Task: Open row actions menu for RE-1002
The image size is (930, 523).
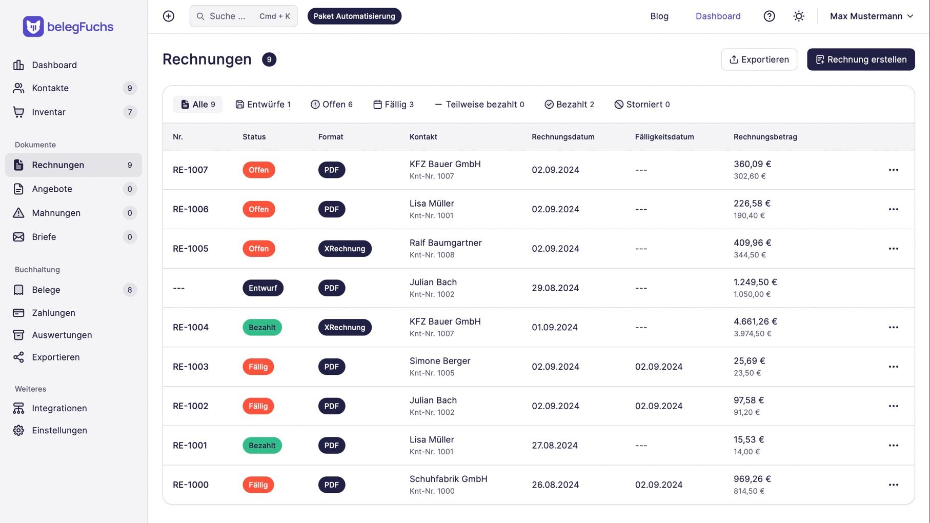Action: [894, 406]
